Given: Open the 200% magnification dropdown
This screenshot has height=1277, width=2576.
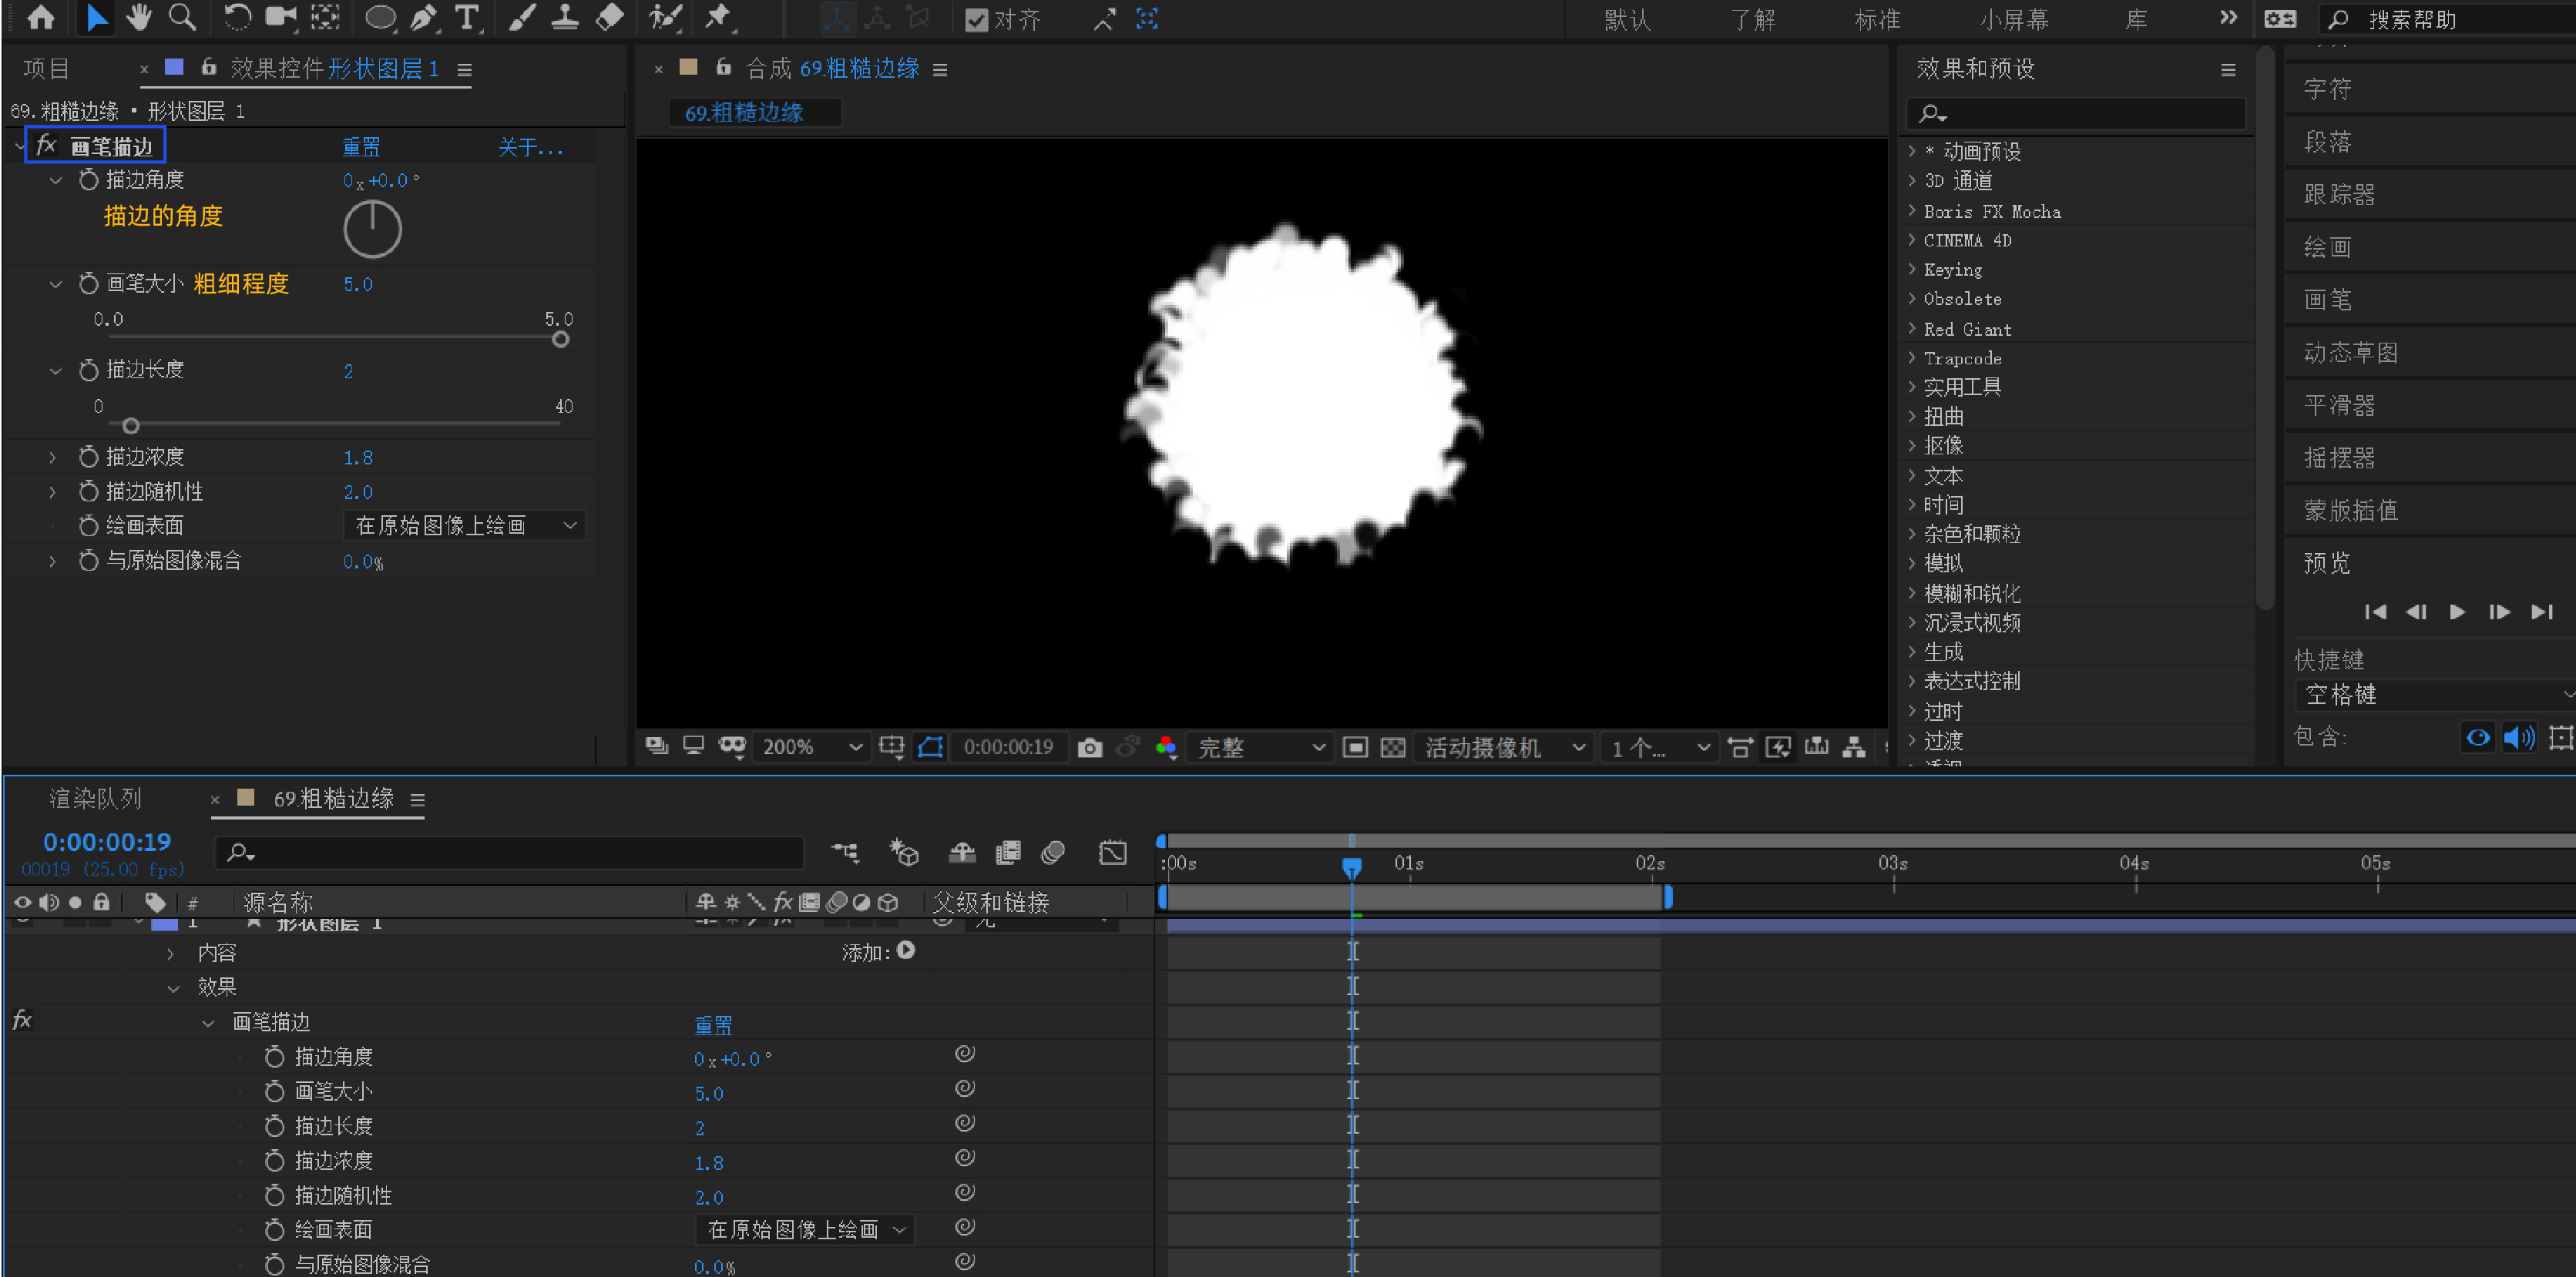Looking at the screenshot, I should pyautogui.click(x=812, y=746).
